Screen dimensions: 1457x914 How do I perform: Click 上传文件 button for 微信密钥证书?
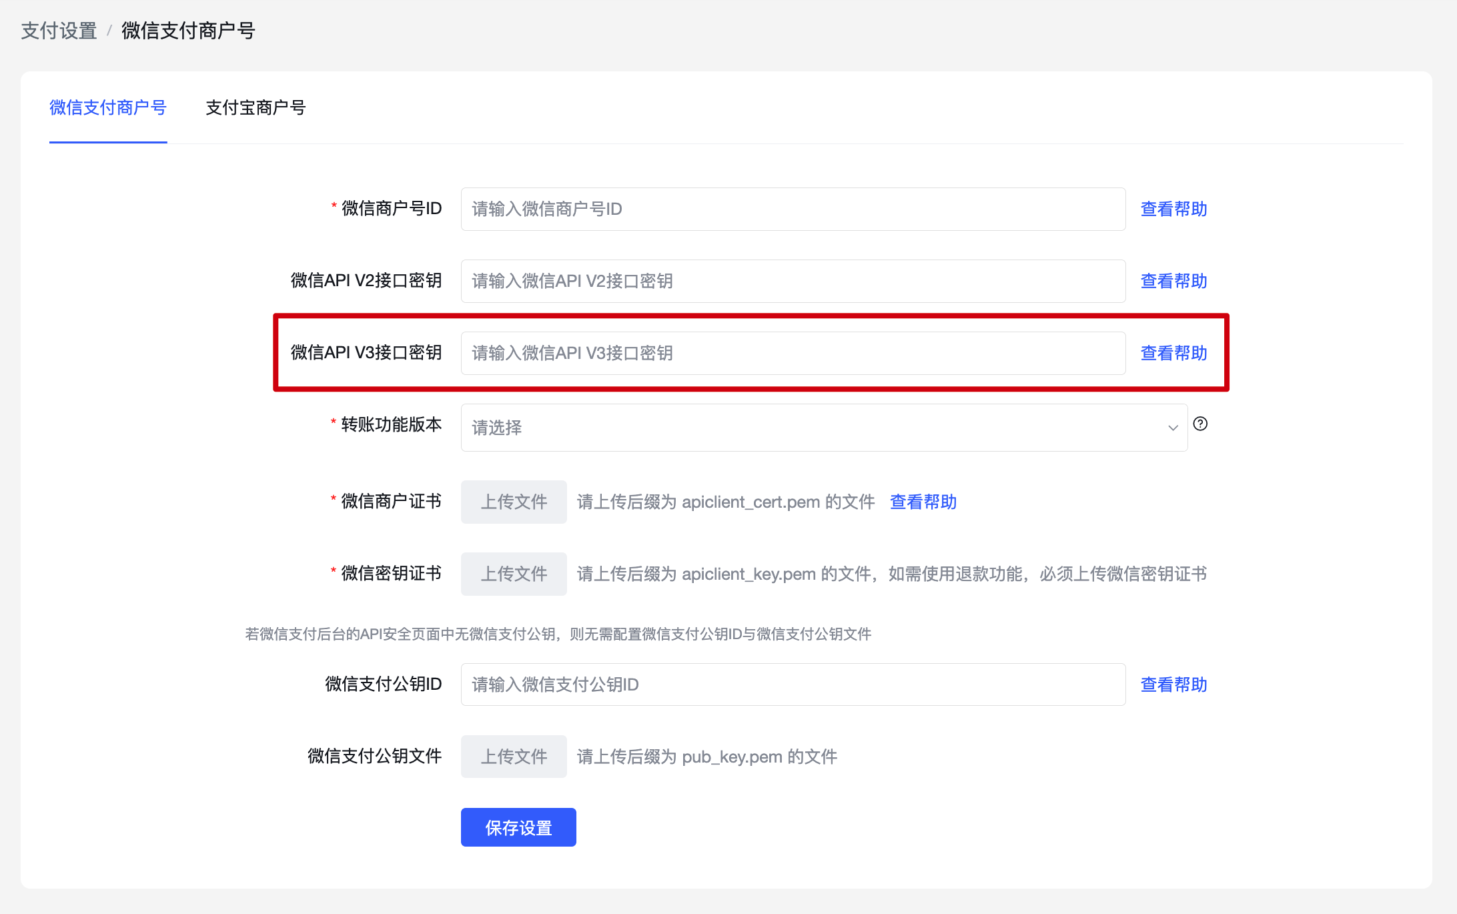click(514, 574)
